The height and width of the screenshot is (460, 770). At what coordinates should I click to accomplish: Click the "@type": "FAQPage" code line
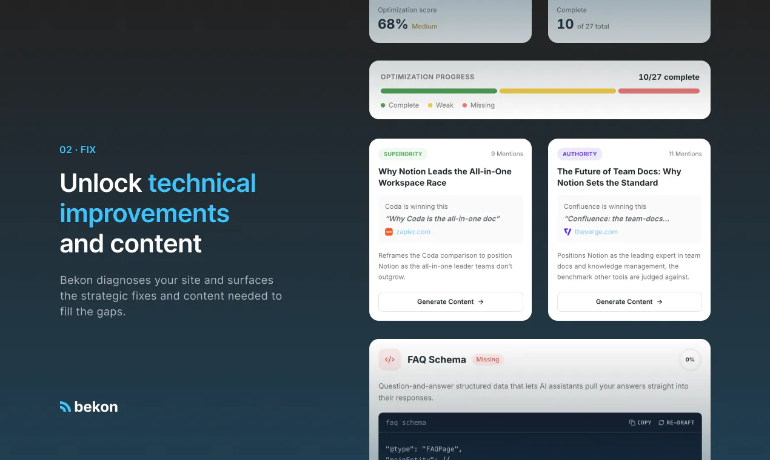(424, 449)
